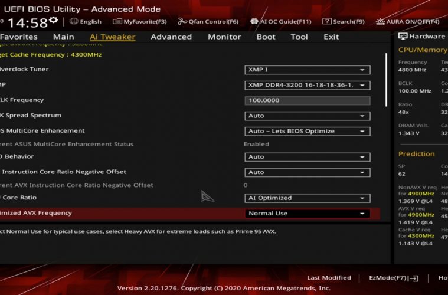Open the Overclock Tuner XMP I dropdown
The width and height of the screenshot is (448, 295).
click(x=308, y=70)
